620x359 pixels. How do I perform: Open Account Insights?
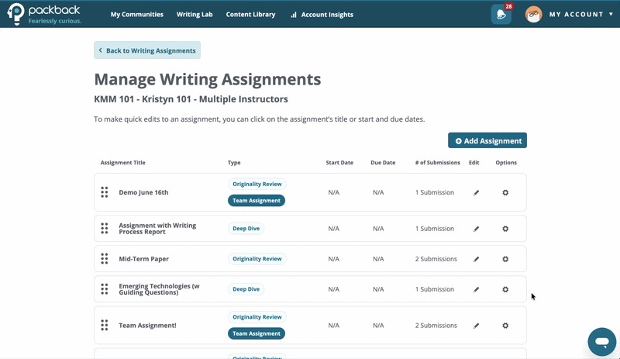click(322, 15)
